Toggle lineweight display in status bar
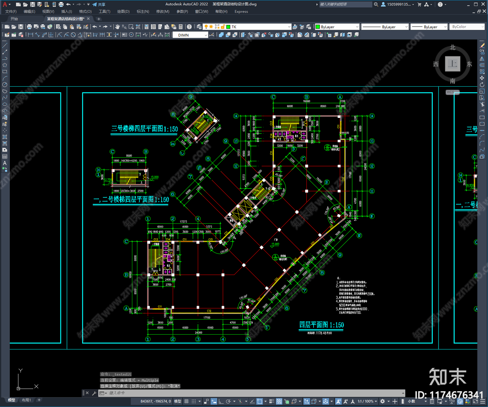Image resolution: width=488 pixels, height=407 pixels. (x=271, y=401)
